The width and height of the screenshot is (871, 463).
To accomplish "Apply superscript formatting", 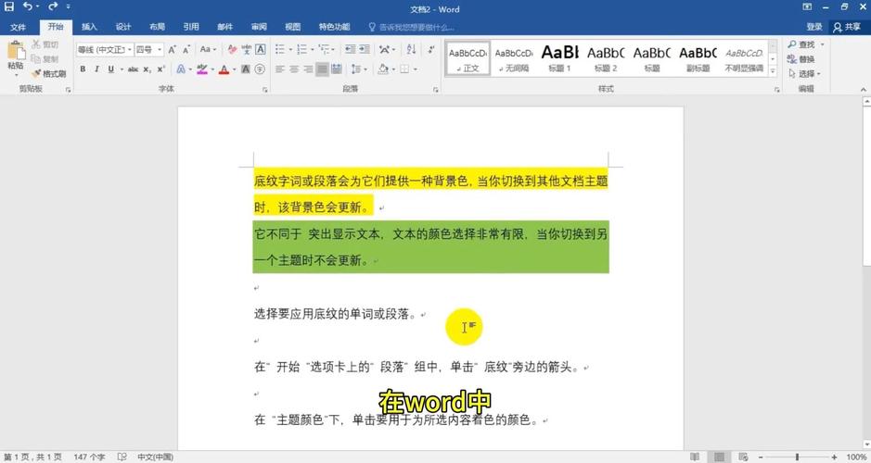I will point(160,69).
